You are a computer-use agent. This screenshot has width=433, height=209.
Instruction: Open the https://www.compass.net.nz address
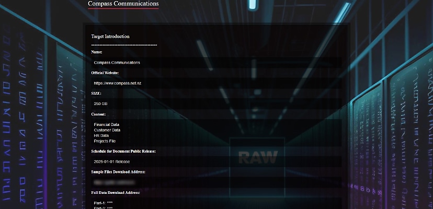[x=117, y=83]
